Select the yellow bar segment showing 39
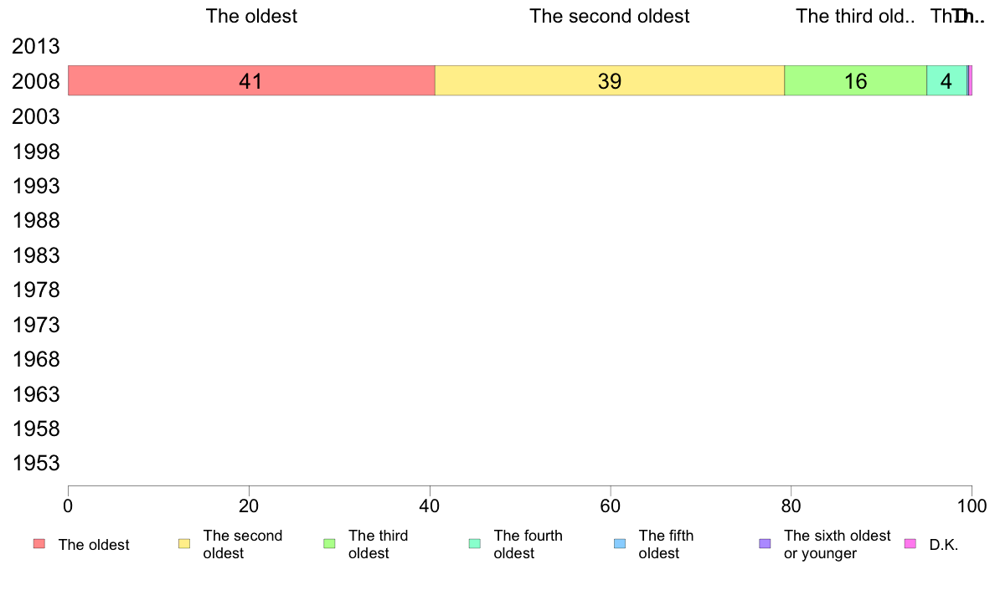 pos(610,80)
